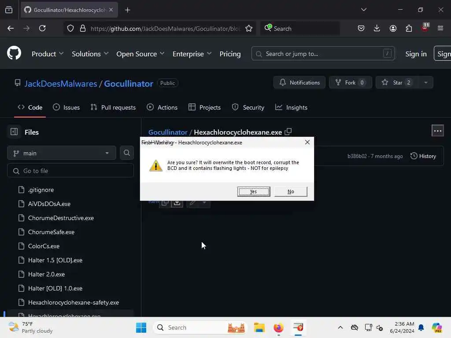Reload the page with the refresh icon
This screenshot has height=338, width=451.
click(42, 28)
